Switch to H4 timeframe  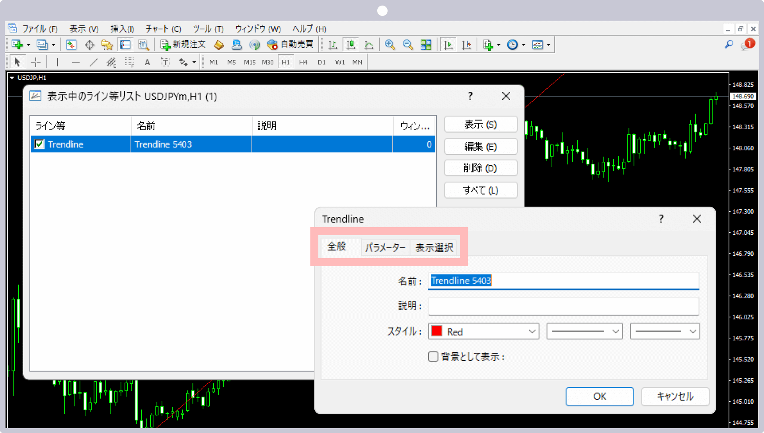(303, 62)
